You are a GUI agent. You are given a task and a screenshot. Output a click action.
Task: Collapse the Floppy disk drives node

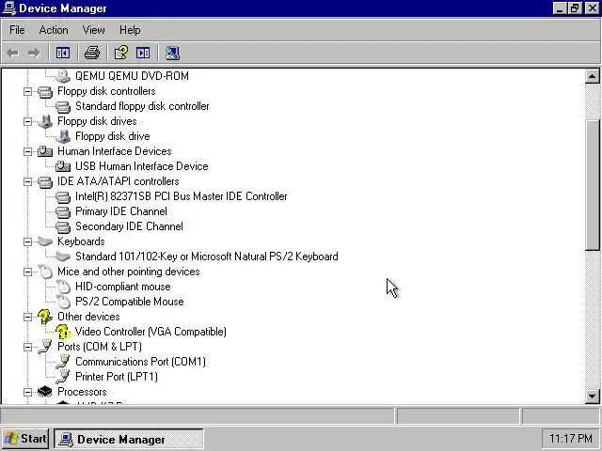click(x=27, y=121)
